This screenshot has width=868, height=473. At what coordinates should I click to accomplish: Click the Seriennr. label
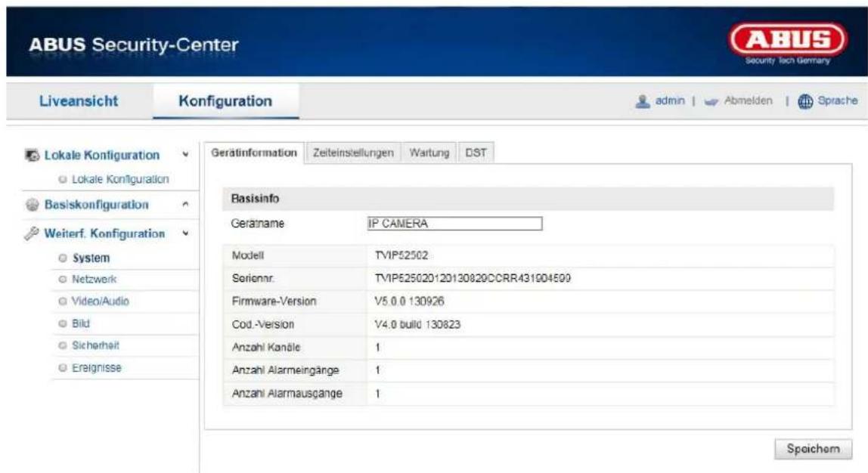point(253,278)
